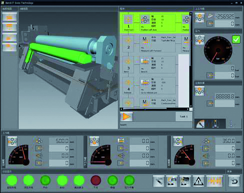Toggle the first green status indicator
The height and width of the screenshot is (193, 244).
pyautogui.click(x=11, y=180)
